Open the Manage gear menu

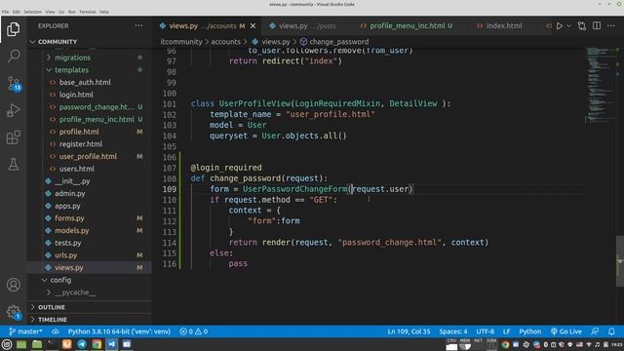13,312
